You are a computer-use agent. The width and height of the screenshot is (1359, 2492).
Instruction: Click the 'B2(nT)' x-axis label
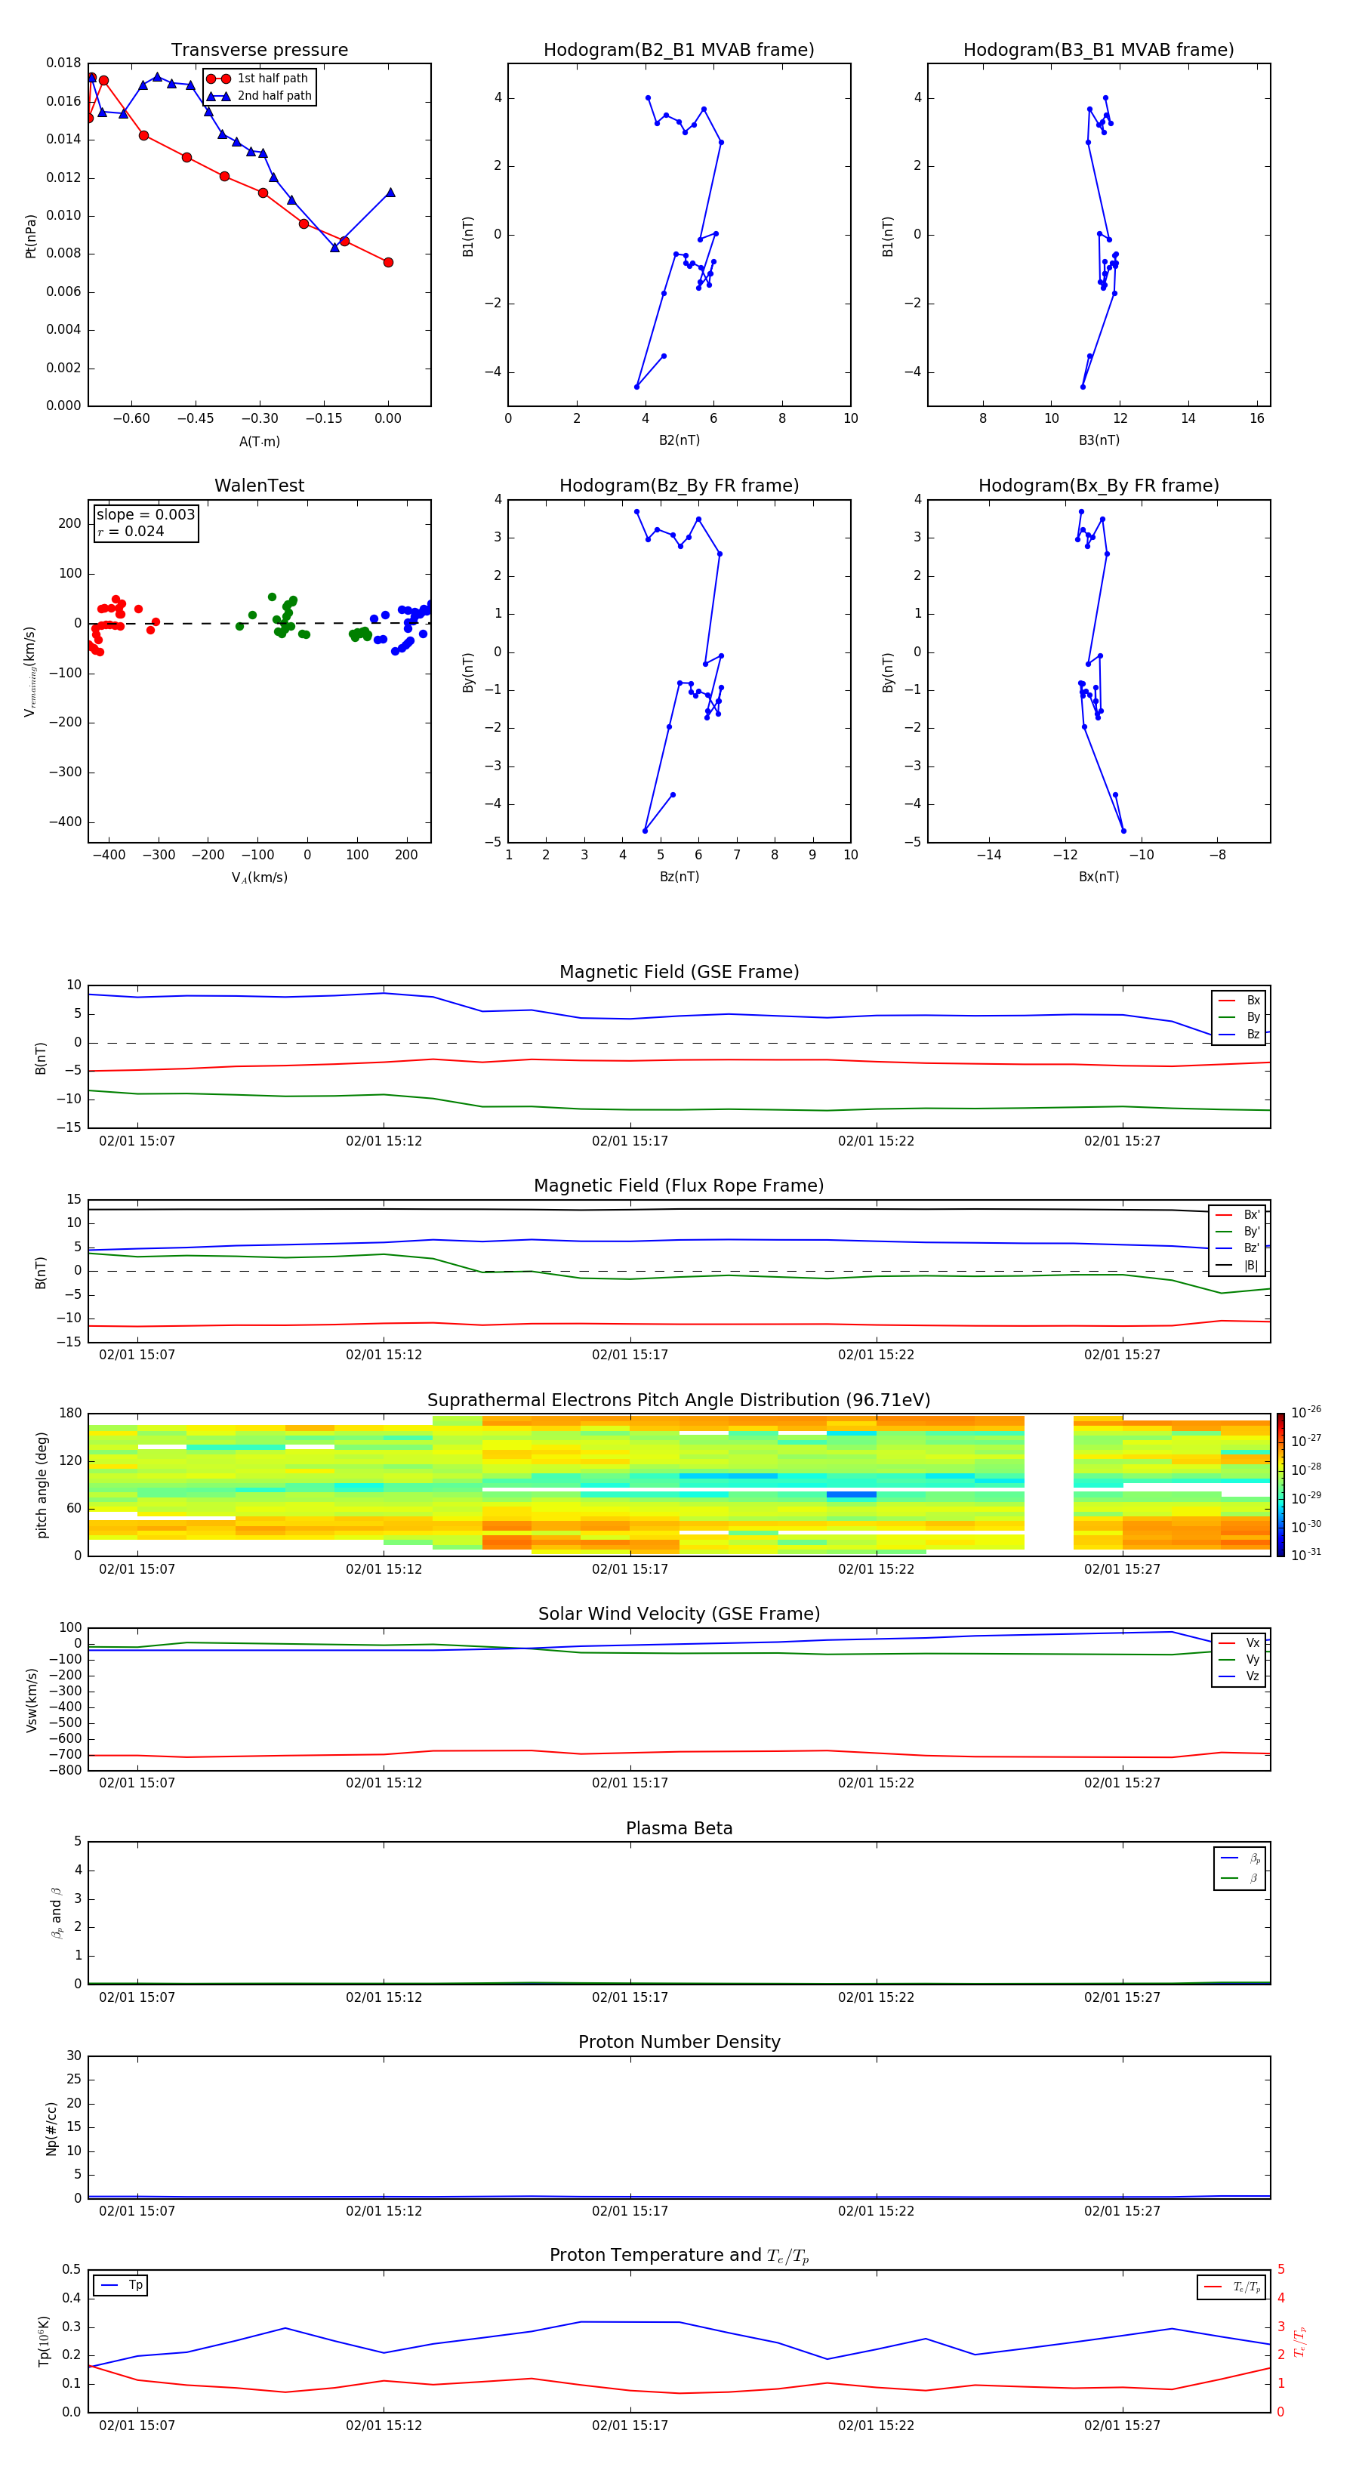pyautogui.click(x=679, y=441)
